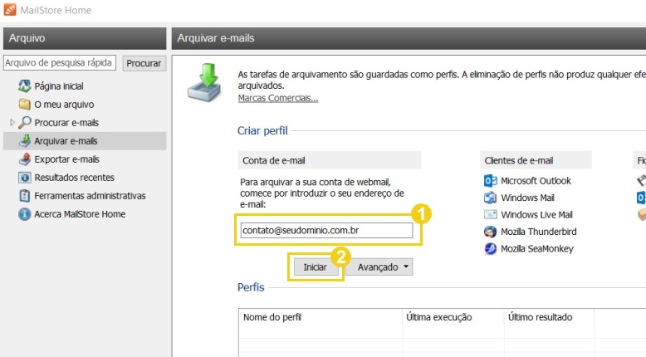Open the Marcas Comerciais link
This screenshot has width=646, height=357.
pos(278,98)
